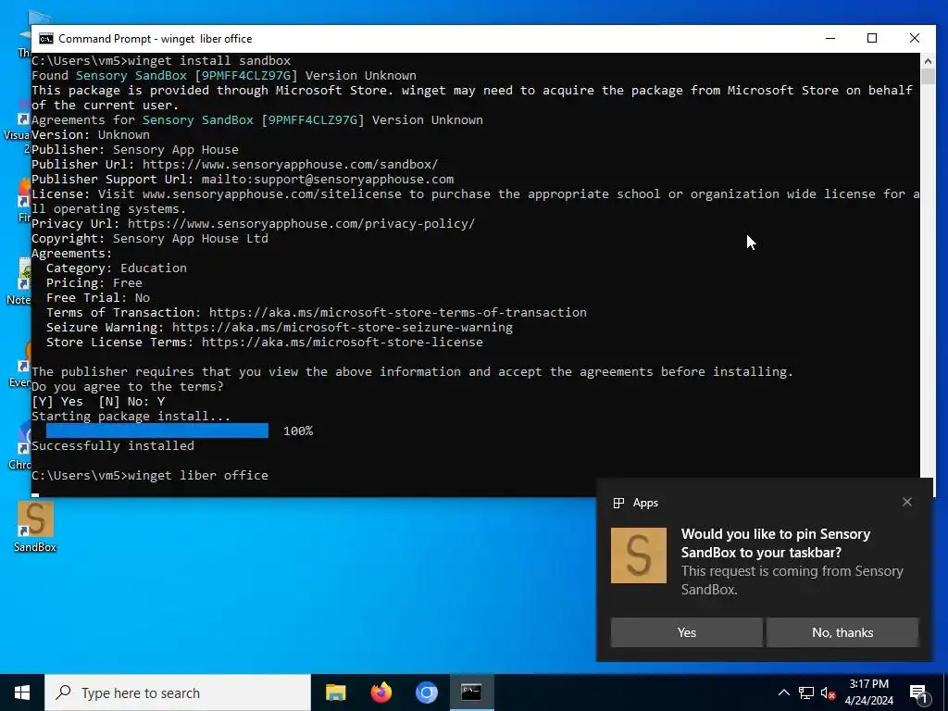Choose No, thanks on the pin prompt
This screenshot has height=711, width=948.
point(842,632)
